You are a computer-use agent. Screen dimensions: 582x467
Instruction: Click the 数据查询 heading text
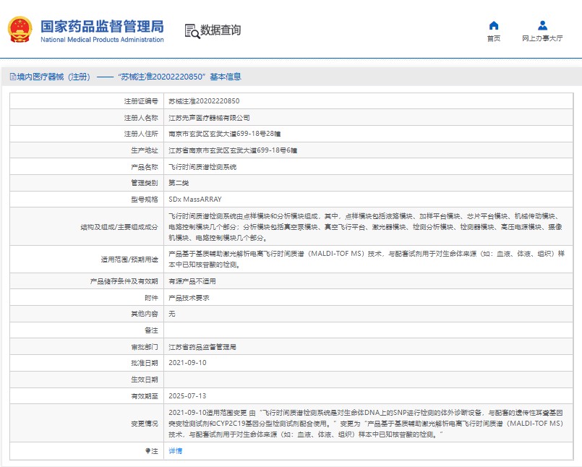point(221,30)
